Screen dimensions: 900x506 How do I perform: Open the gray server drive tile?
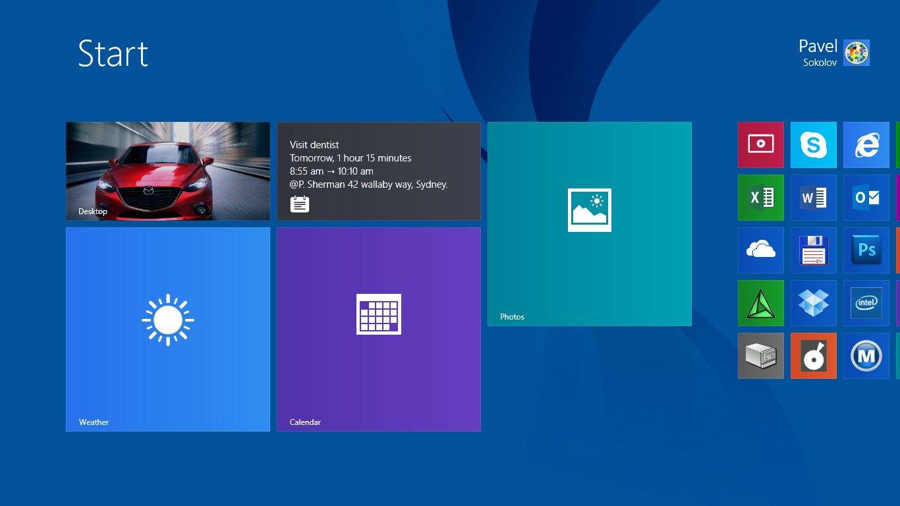click(761, 356)
